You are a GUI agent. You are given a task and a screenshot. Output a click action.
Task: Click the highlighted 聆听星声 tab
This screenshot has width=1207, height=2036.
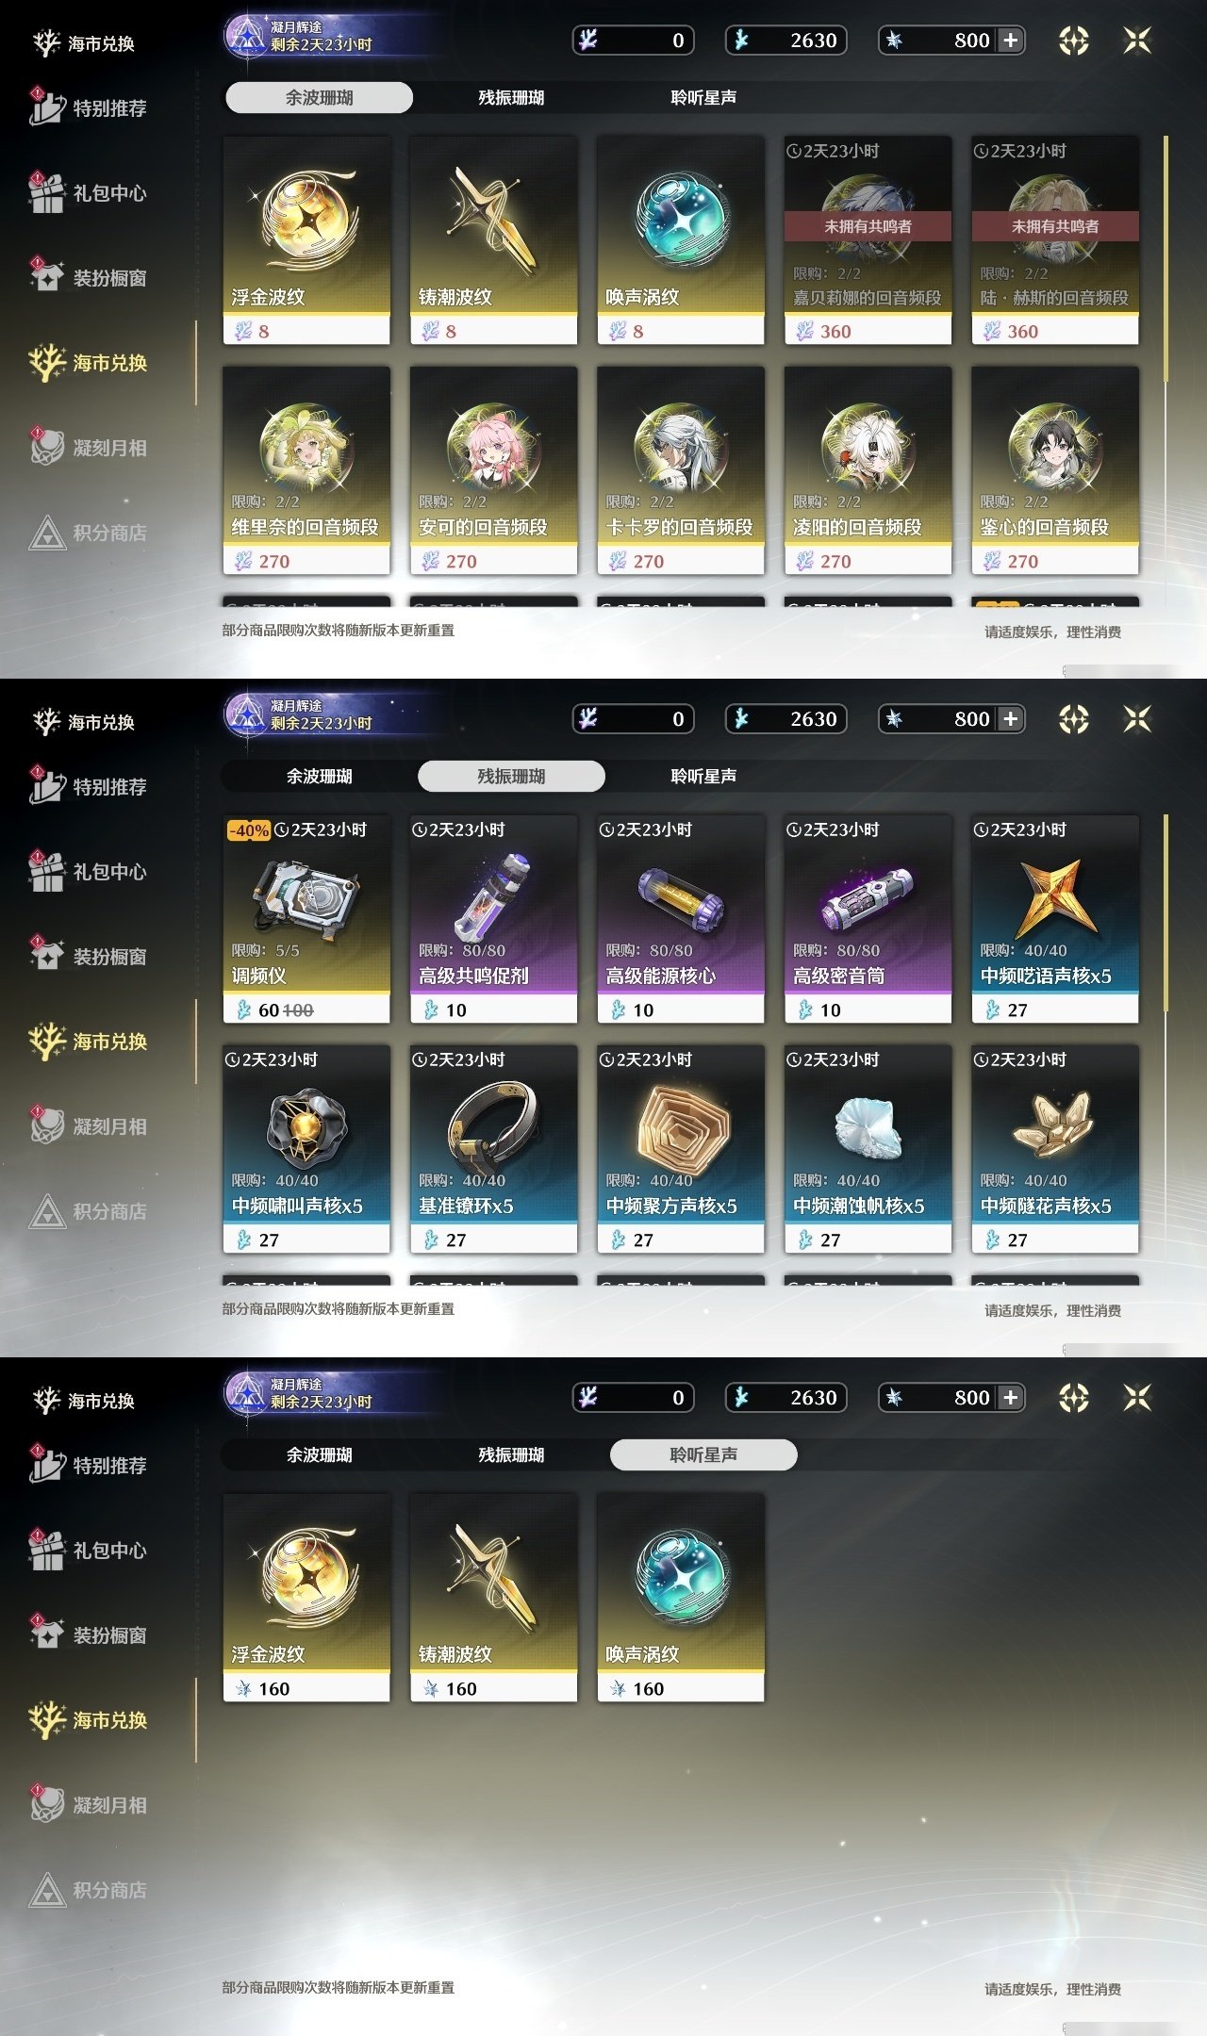[703, 1454]
